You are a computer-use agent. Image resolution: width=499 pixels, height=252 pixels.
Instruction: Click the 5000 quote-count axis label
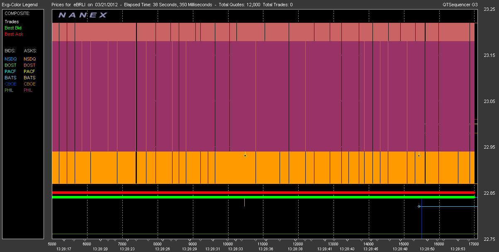click(52, 244)
